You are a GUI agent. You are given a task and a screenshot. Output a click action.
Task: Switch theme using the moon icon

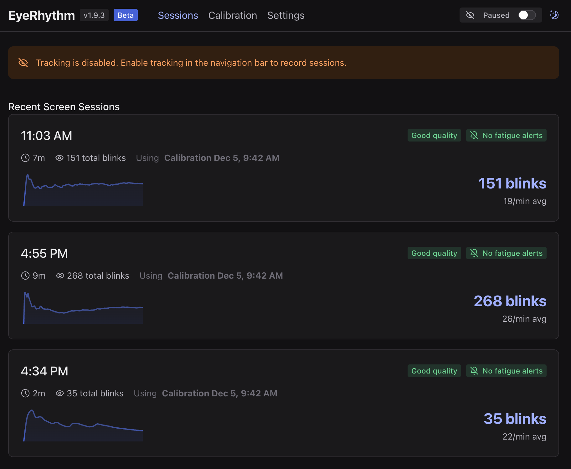554,15
